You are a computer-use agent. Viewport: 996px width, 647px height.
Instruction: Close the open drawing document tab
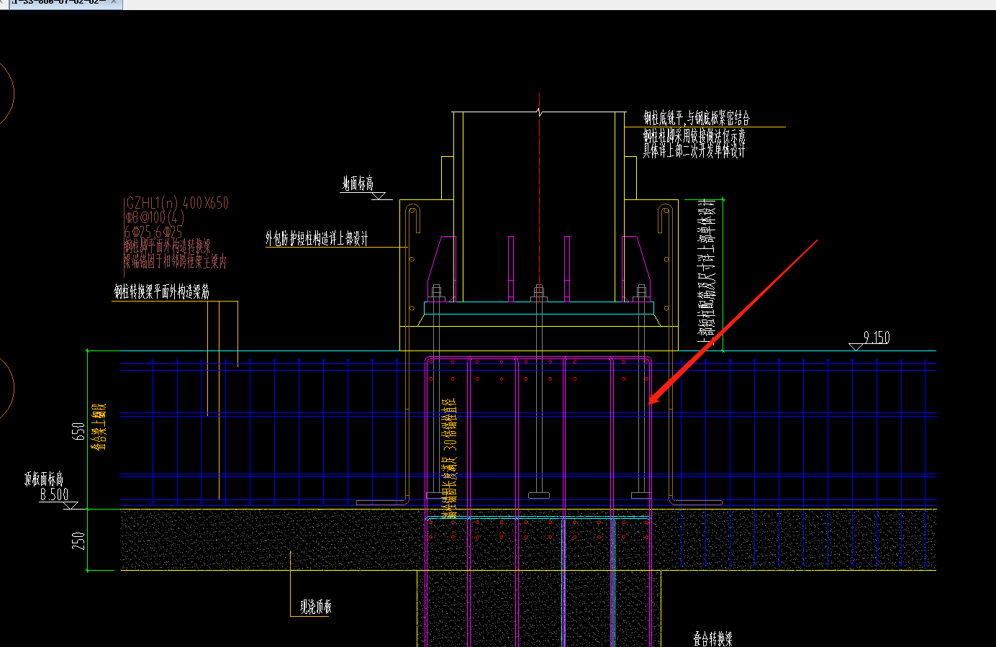(114, 2)
